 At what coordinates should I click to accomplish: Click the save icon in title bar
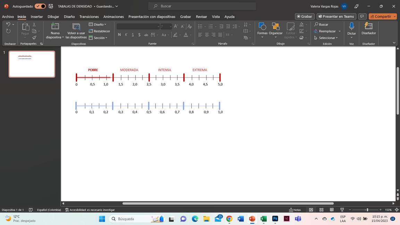[51, 6]
